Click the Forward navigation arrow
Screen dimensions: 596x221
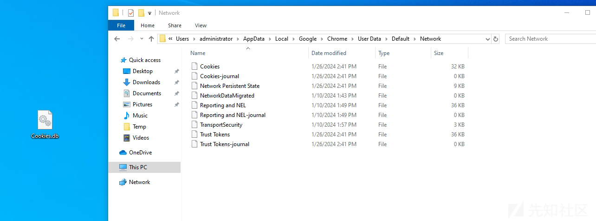[131, 39]
